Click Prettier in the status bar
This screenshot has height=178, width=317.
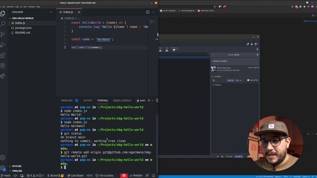click(x=136, y=176)
